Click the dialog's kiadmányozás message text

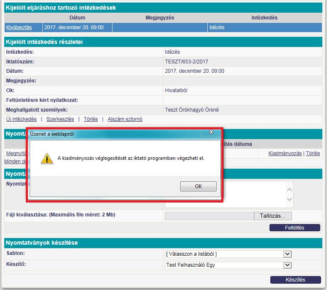point(131,158)
